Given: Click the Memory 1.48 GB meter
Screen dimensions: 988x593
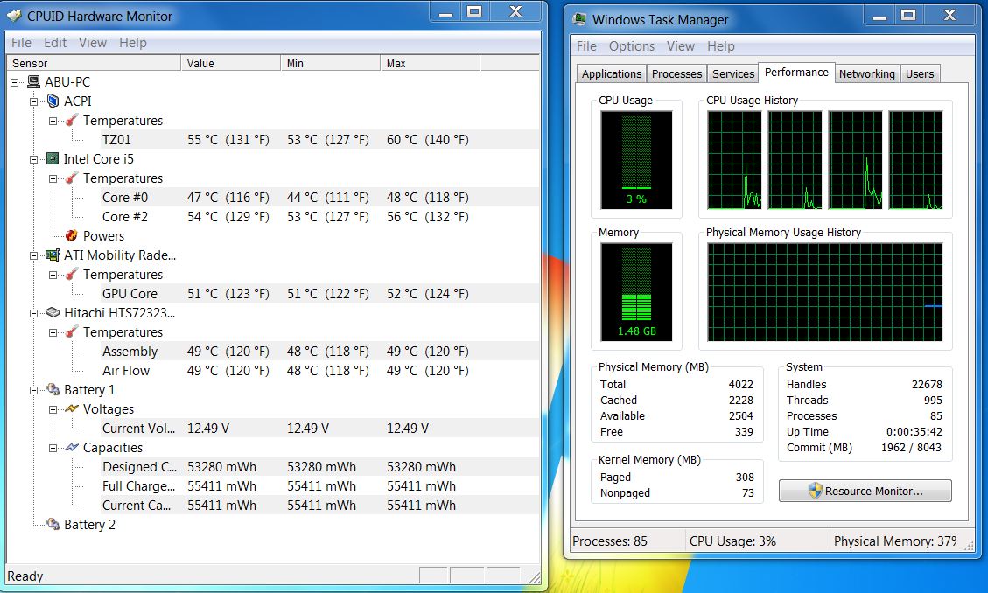Looking at the screenshot, I should pos(636,292).
